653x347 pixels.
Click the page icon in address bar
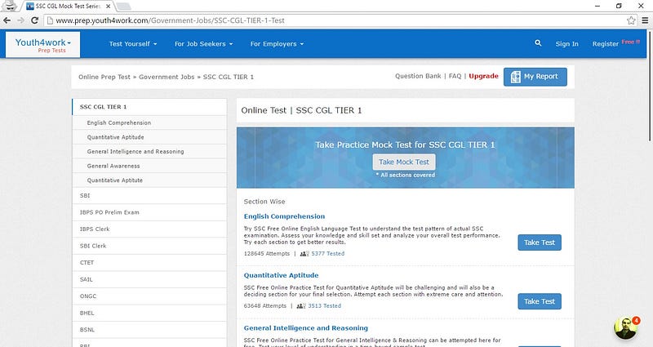click(50, 20)
